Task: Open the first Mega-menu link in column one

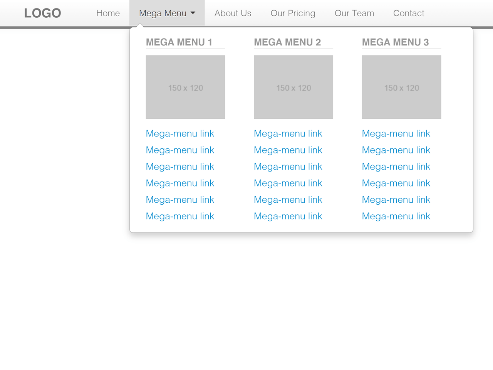Action: (x=180, y=133)
